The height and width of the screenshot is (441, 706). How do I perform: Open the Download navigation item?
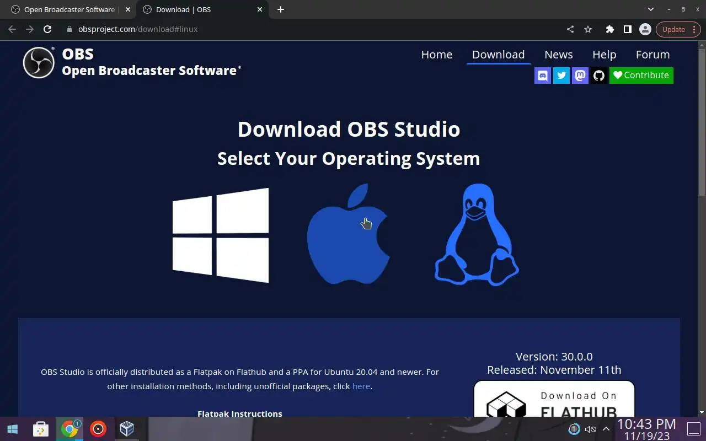[x=499, y=55]
